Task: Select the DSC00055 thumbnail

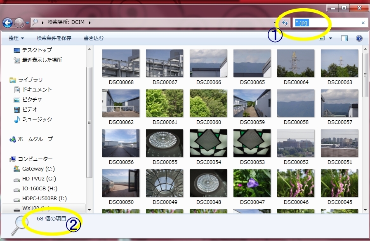Action: [165, 143]
